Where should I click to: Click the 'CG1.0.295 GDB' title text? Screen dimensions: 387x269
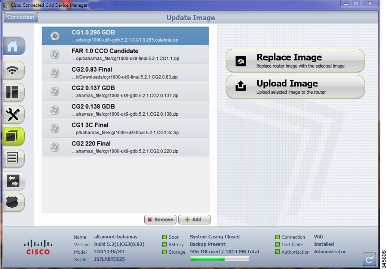pos(93,32)
